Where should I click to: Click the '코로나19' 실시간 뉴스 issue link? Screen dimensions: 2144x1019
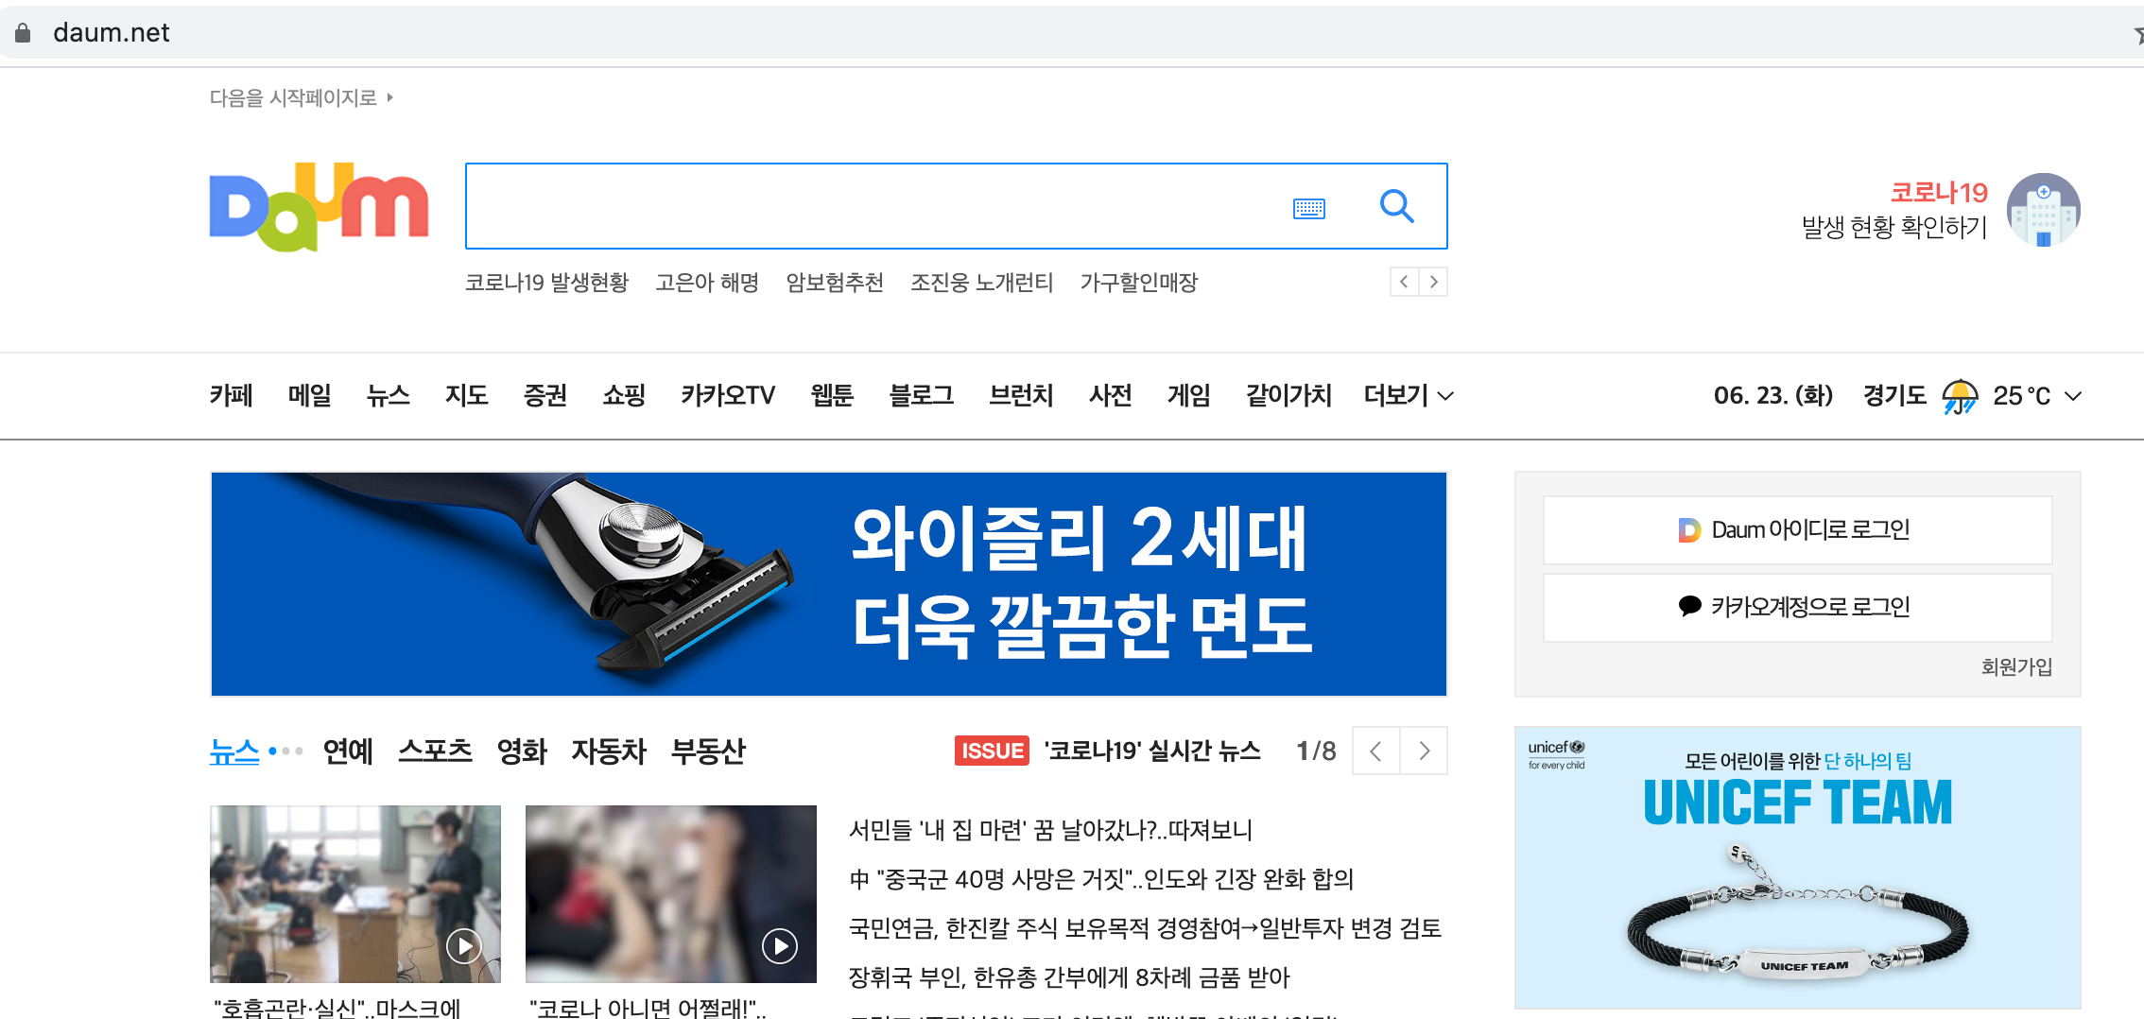point(1152,751)
